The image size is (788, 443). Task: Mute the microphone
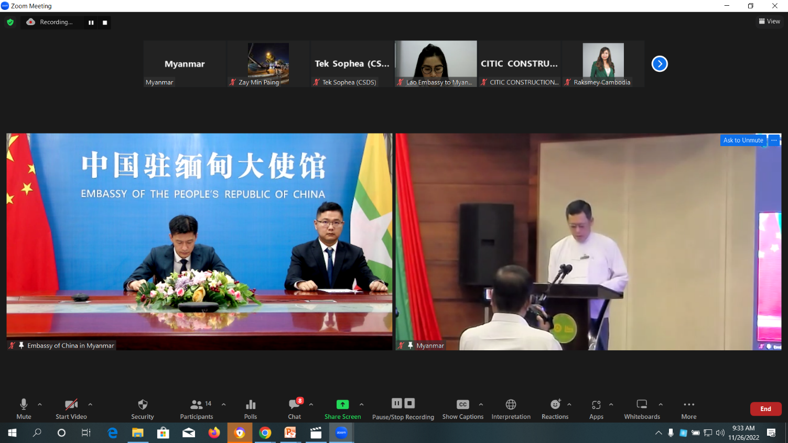click(24, 409)
